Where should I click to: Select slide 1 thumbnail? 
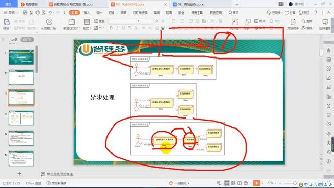(x=21, y=57)
